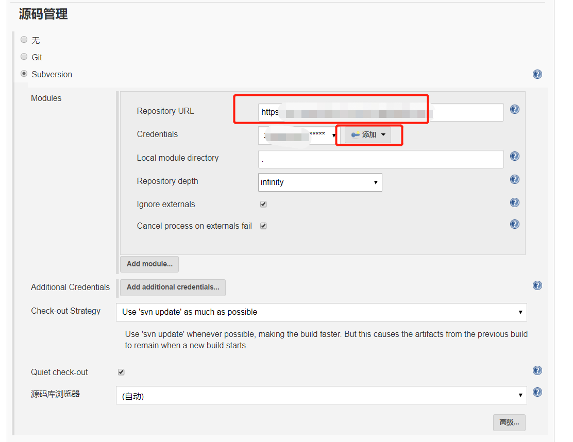Viewport: 573px width, 442px height.
Task: Show help for Repository depth
Action: coord(515,179)
